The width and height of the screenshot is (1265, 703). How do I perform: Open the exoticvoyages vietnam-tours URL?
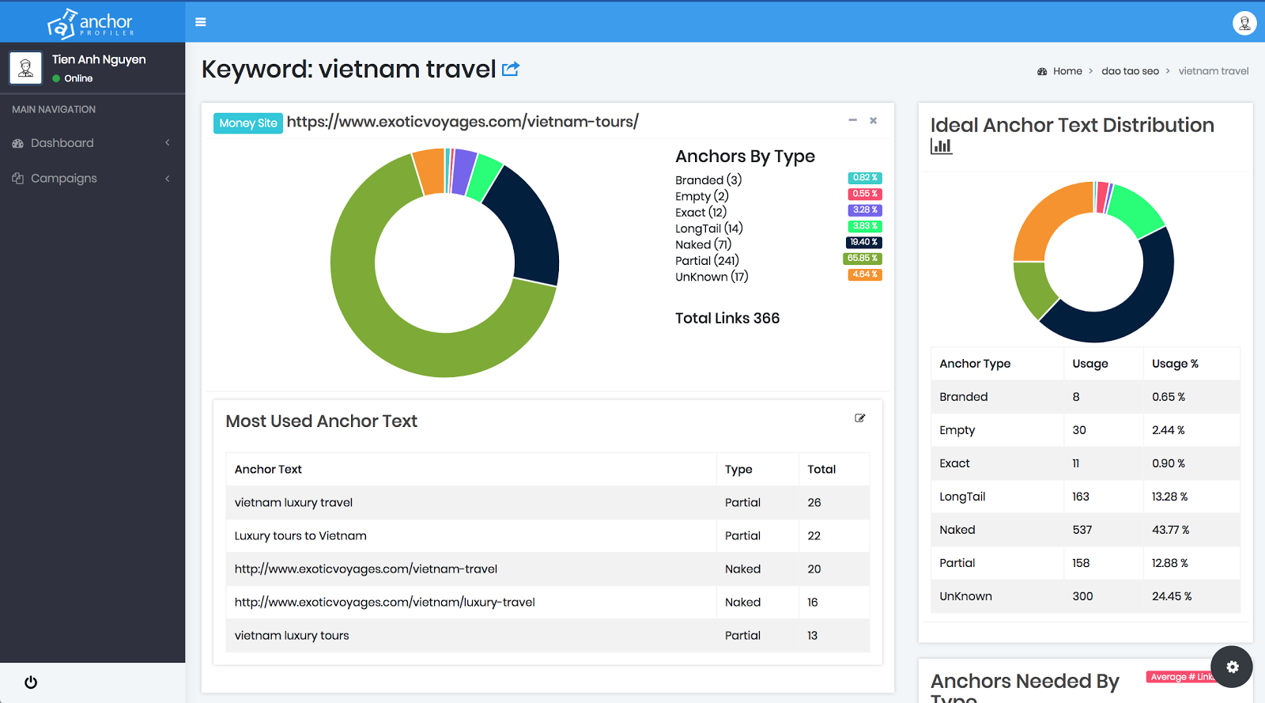pyautogui.click(x=463, y=122)
